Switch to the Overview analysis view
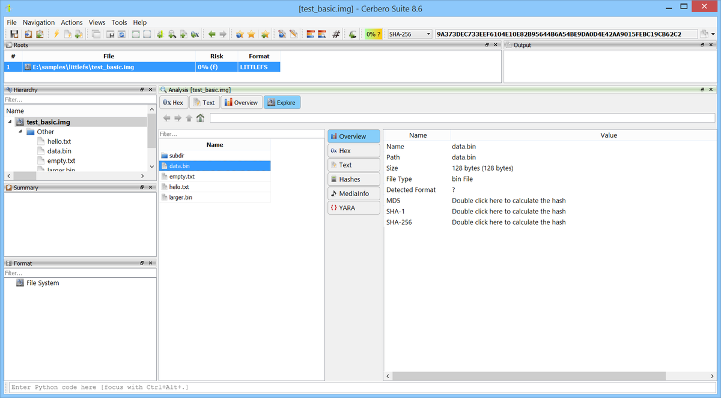This screenshot has height=398, width=721. pos(241,103)
